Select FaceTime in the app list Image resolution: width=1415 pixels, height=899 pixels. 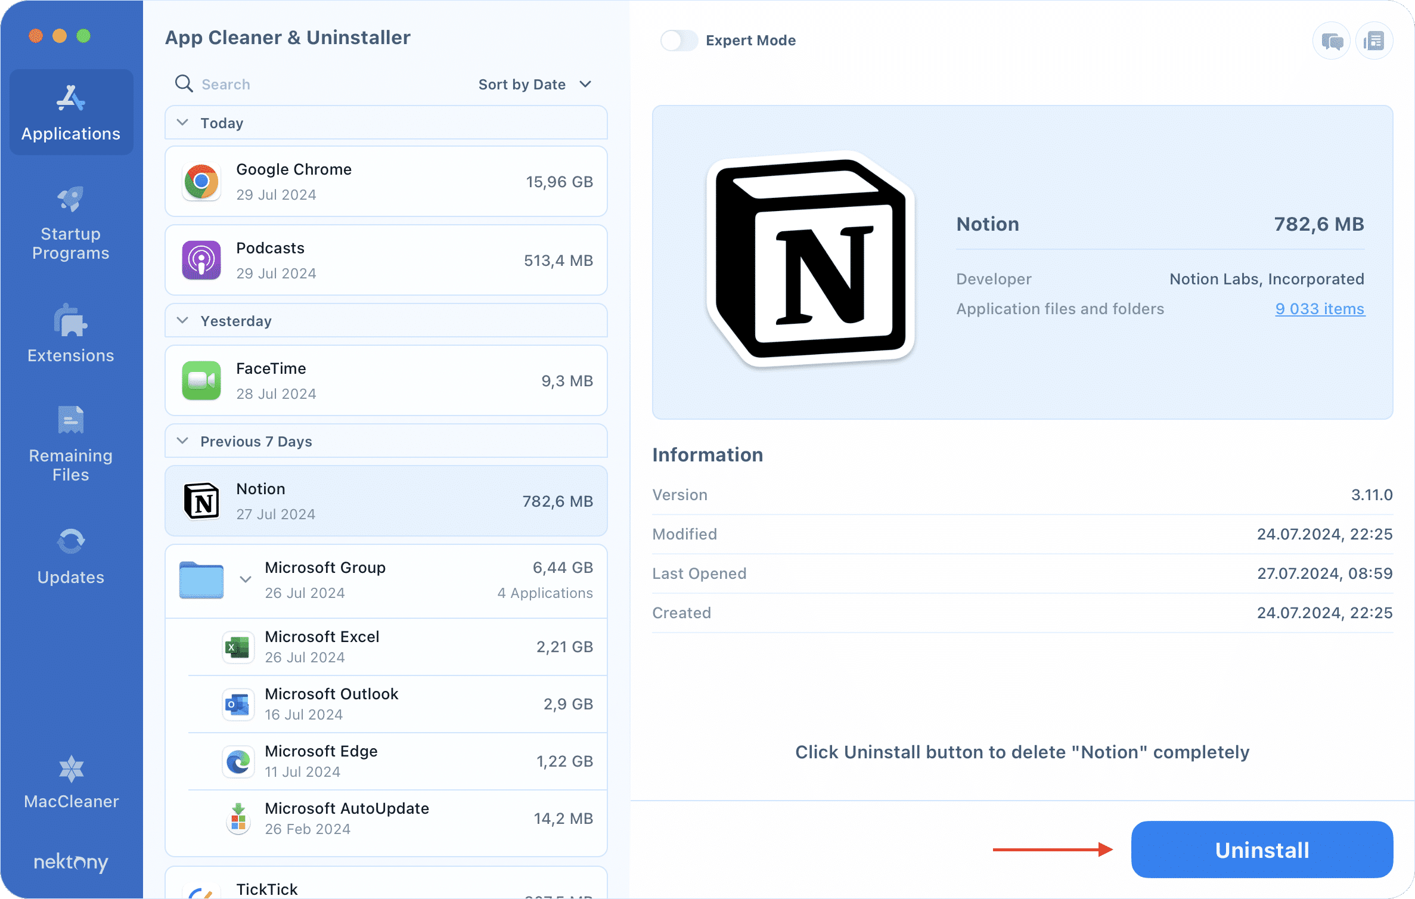pos(386,380)
